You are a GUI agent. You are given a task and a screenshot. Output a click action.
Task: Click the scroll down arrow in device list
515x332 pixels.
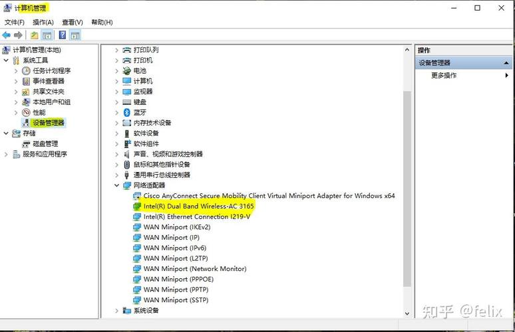click(407, 313)
